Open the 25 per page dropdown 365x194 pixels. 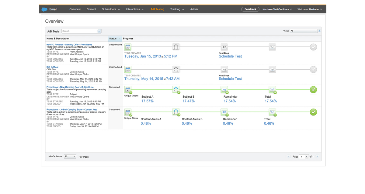tap(70, 157)
